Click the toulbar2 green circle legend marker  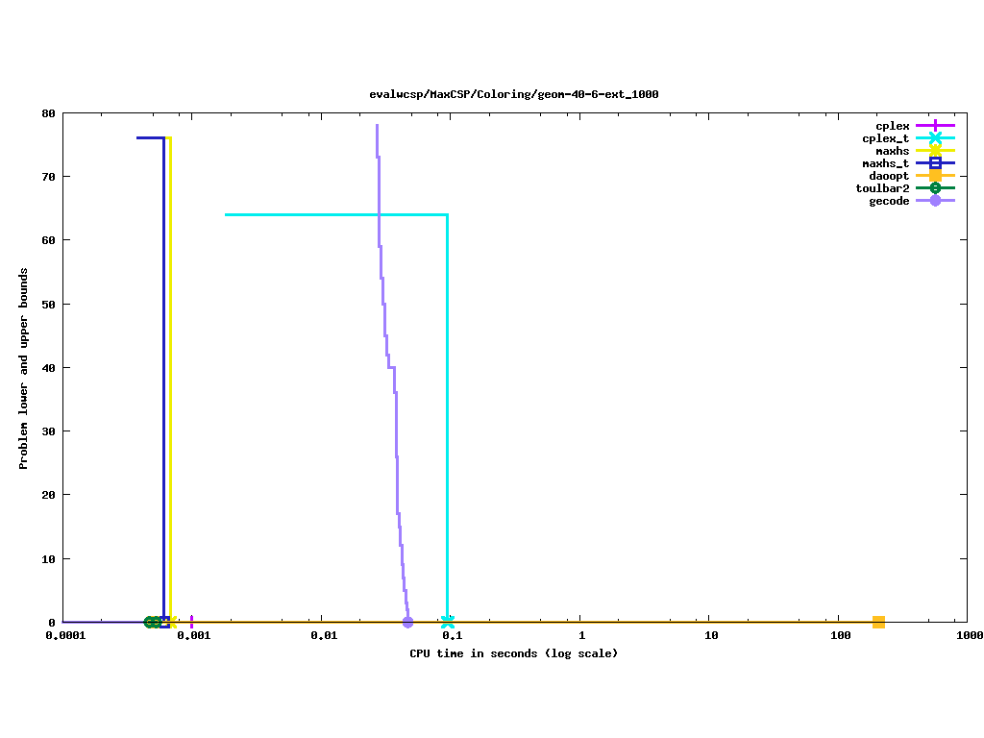[935, 188]
